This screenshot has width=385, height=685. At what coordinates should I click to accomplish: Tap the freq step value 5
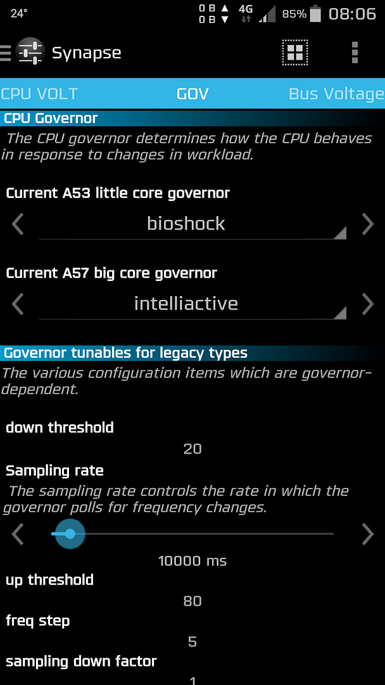(192, 642)
